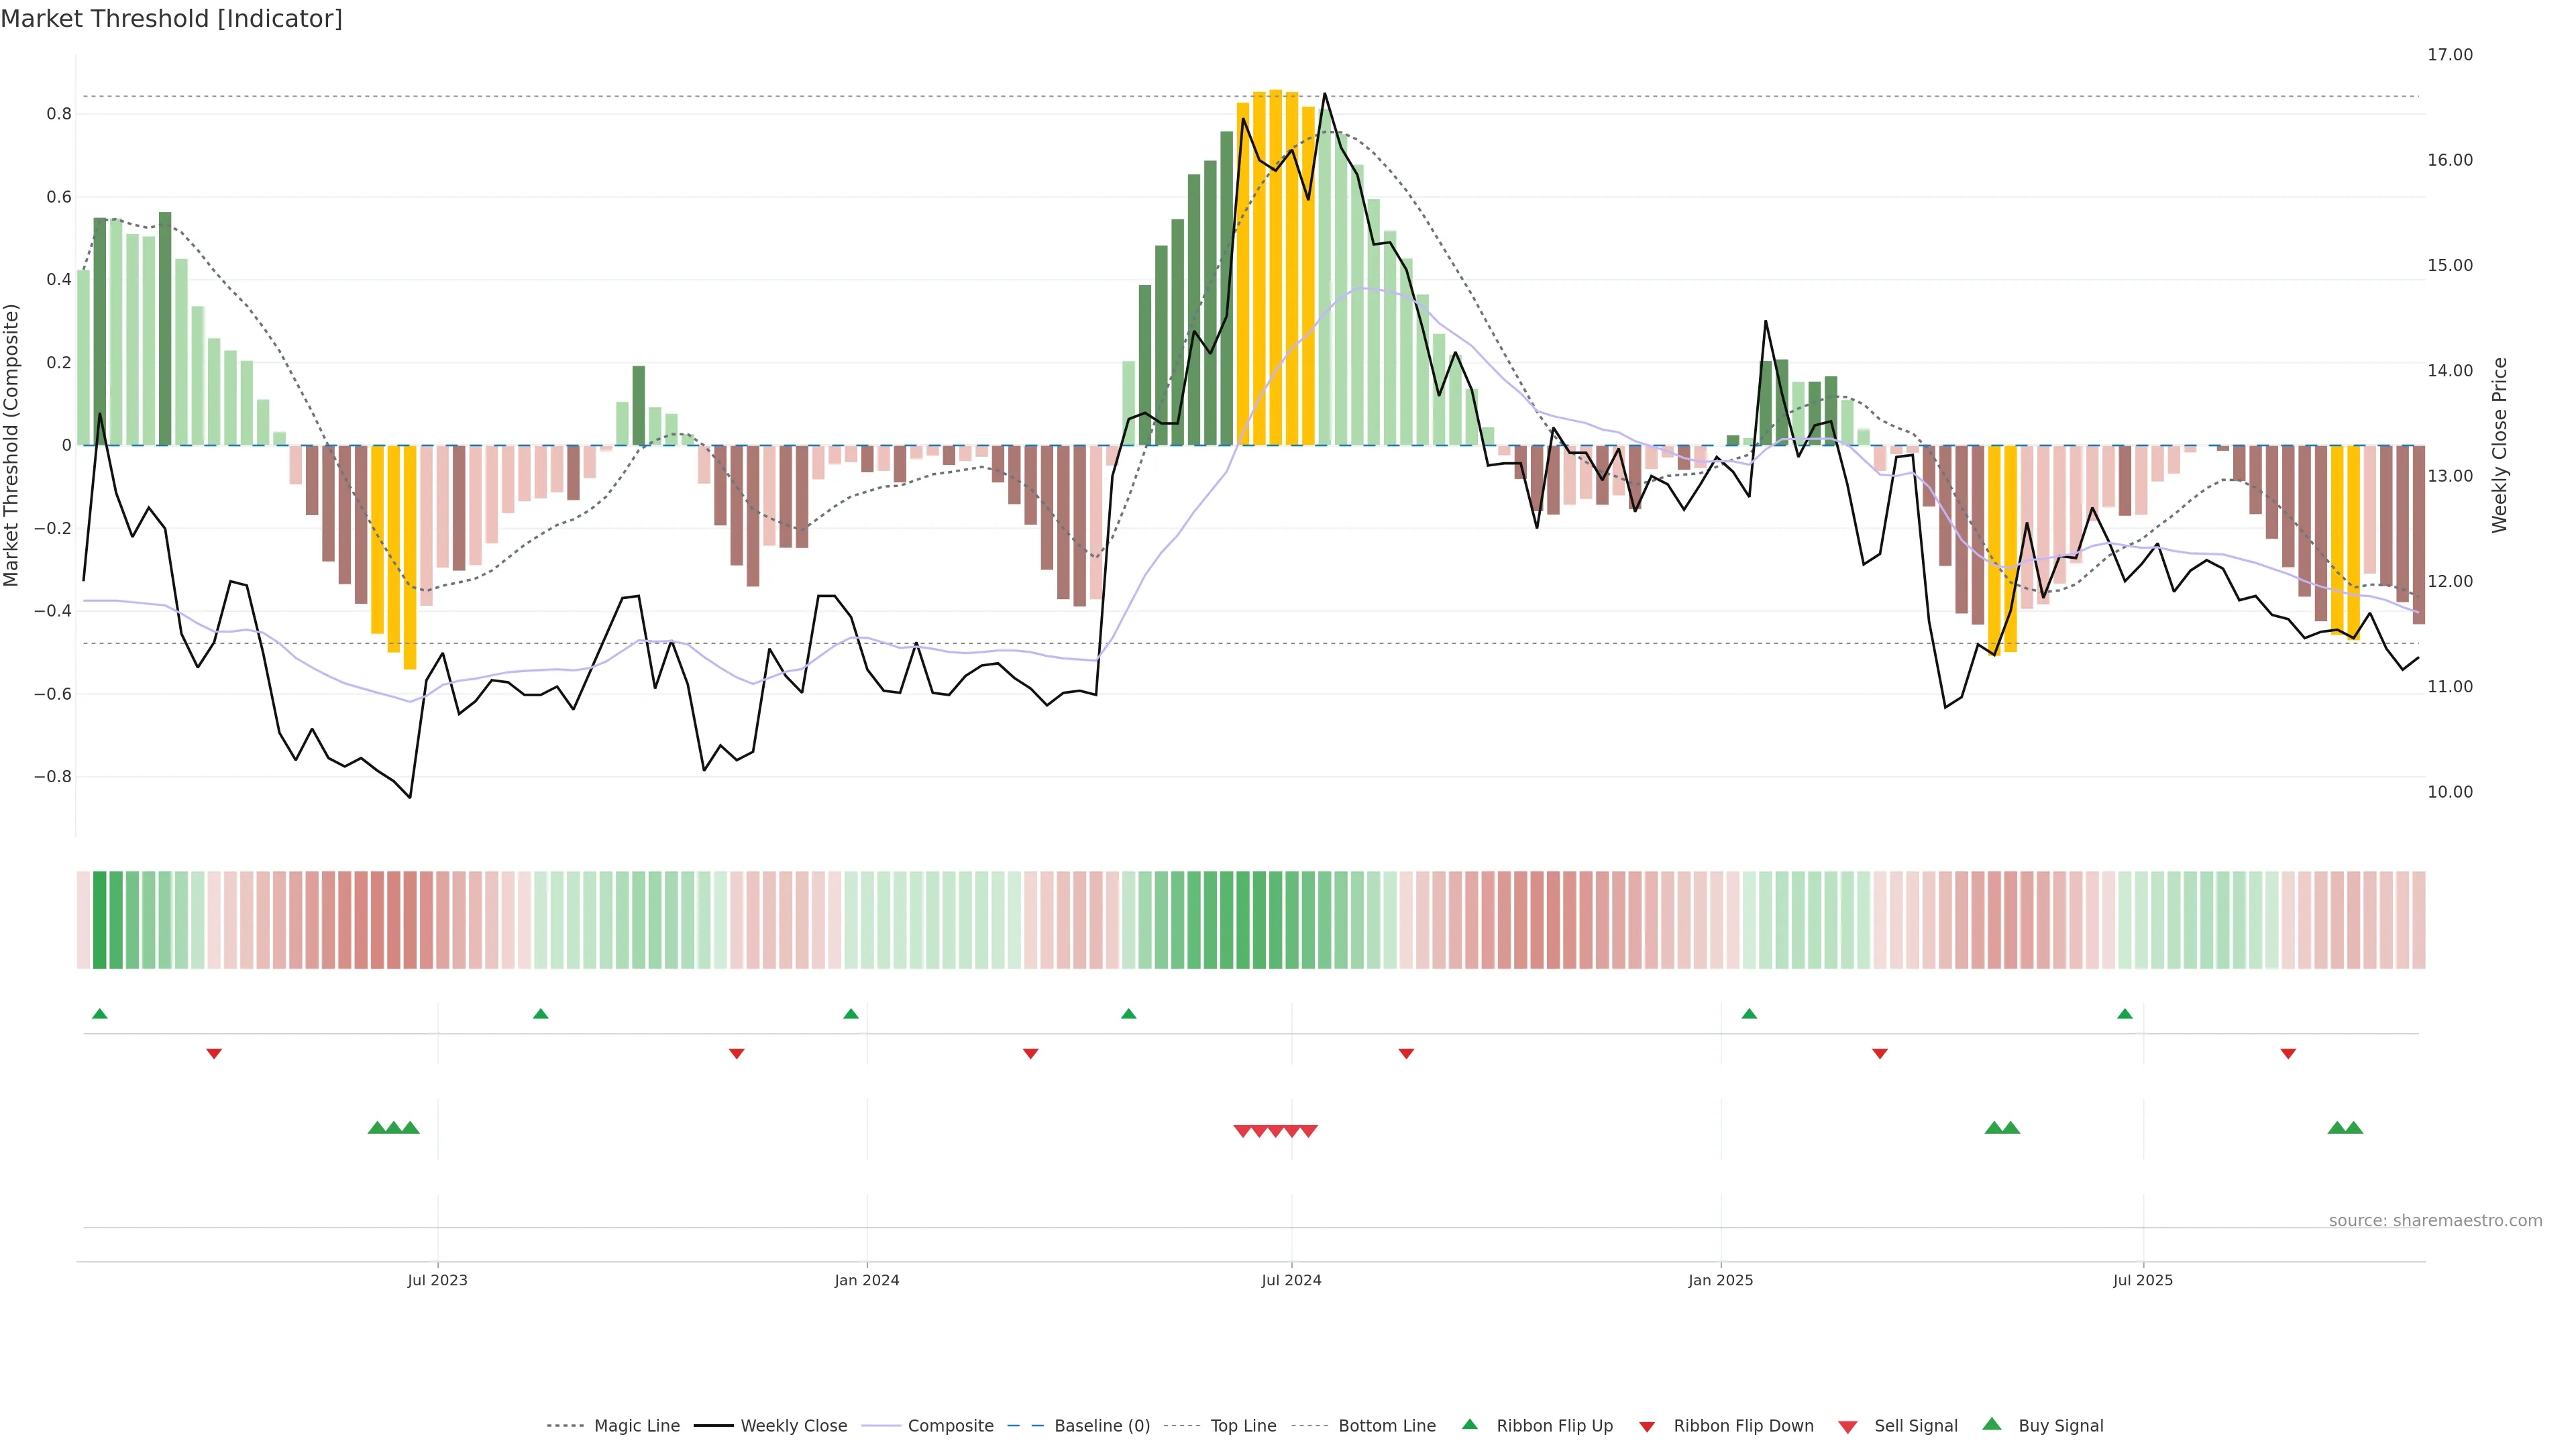Click the Jul 2024 x-axis label

[1291, 1280]
